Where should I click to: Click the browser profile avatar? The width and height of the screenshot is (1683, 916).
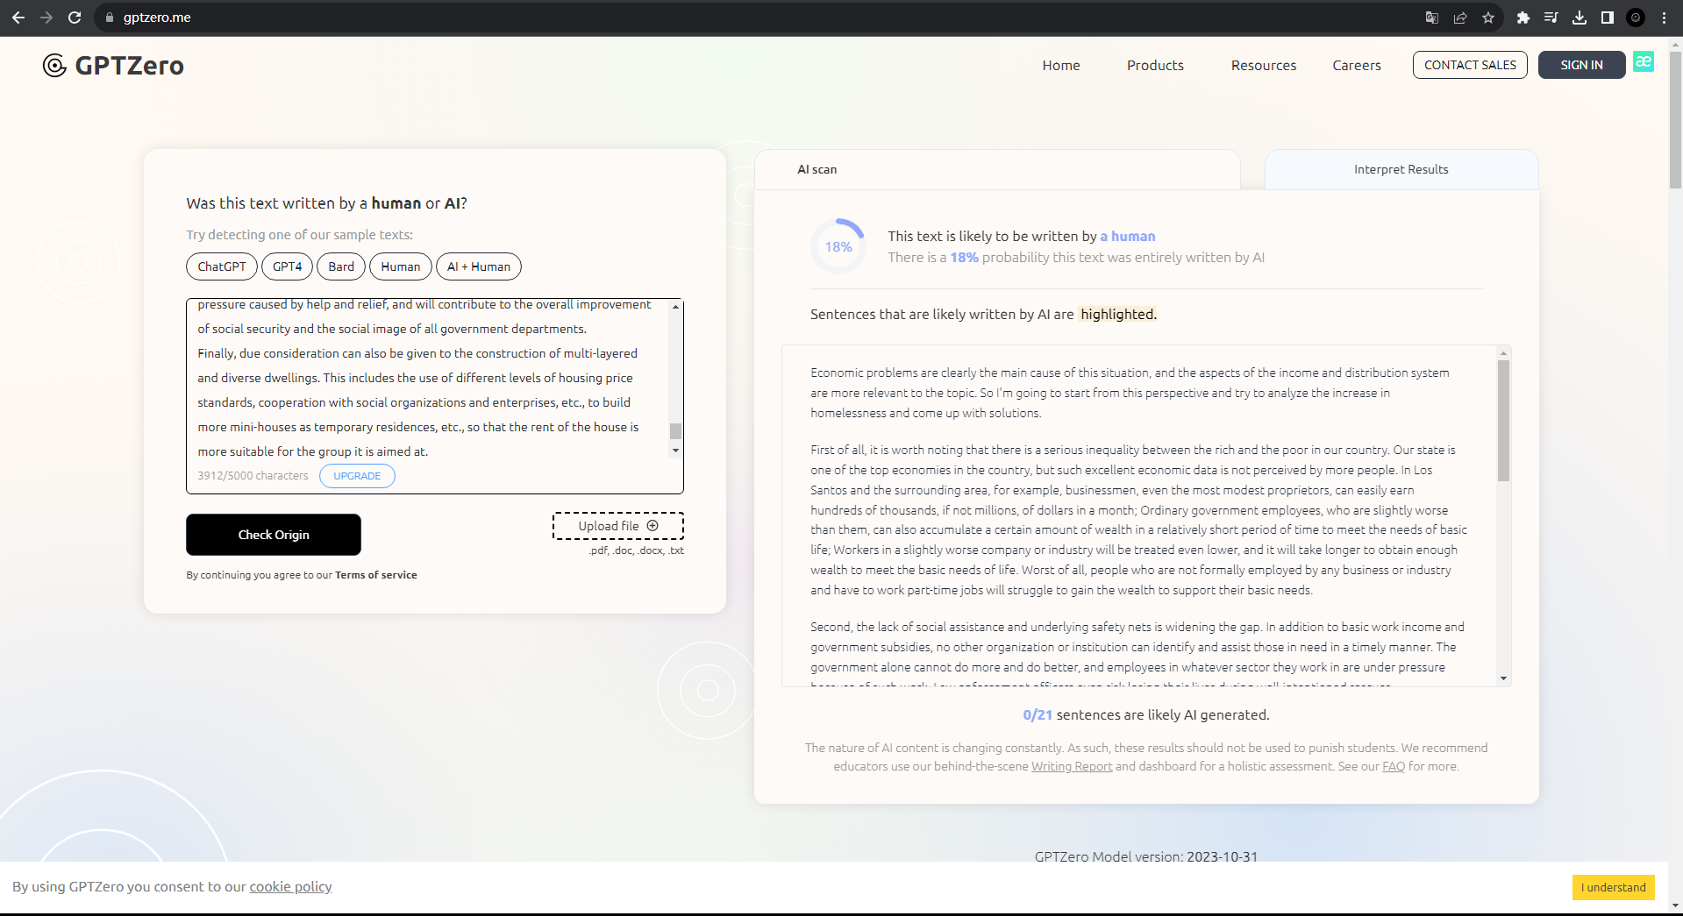point(1636,18)
